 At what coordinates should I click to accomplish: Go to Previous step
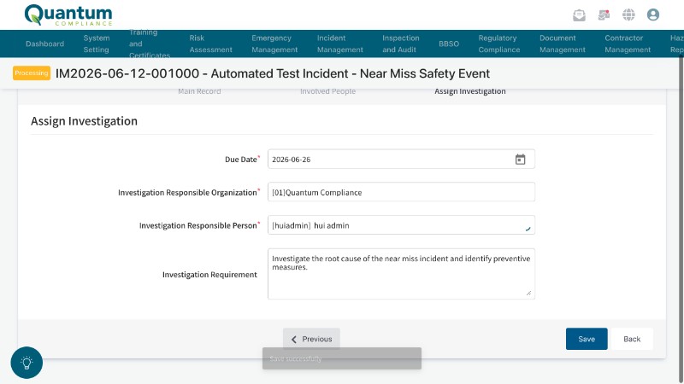pyautogui.click(x=311, y=339)
